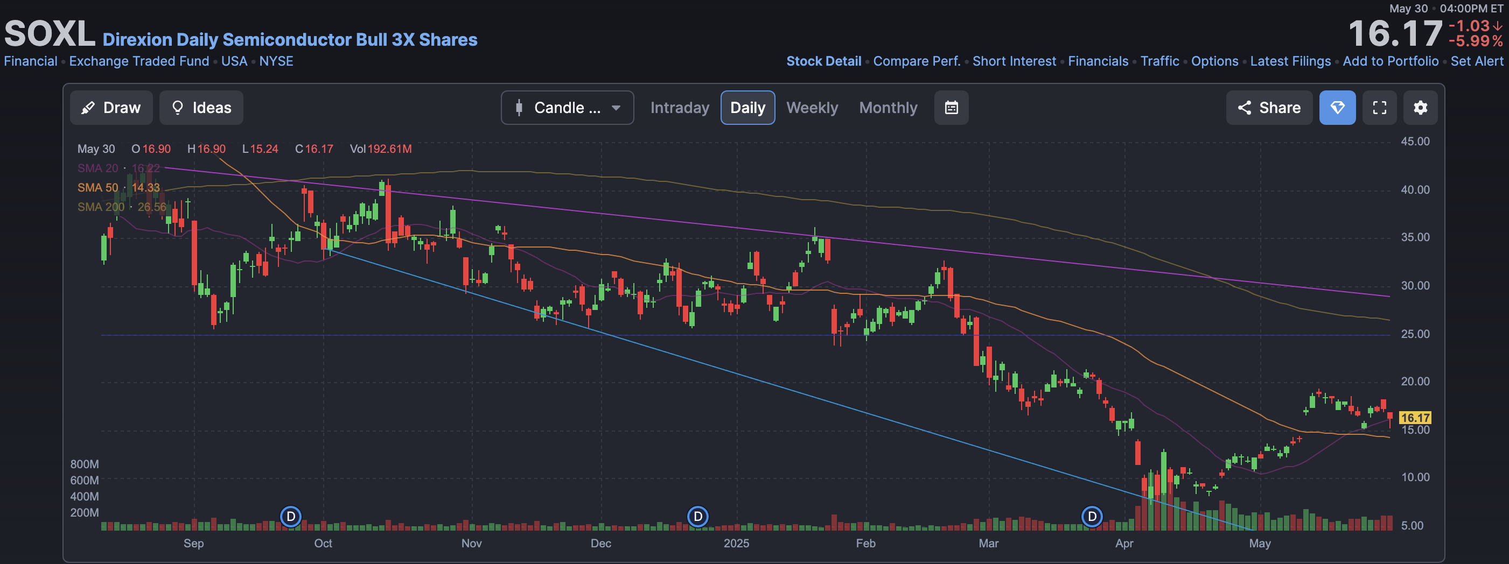Click Set Alert link
This screenshot has height=564, width=1509.
pos(1477,61)
